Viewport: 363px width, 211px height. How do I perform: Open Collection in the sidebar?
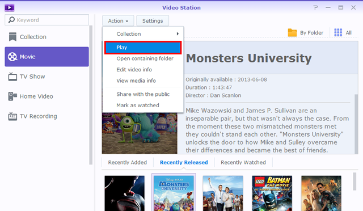[x=47, y=37]
